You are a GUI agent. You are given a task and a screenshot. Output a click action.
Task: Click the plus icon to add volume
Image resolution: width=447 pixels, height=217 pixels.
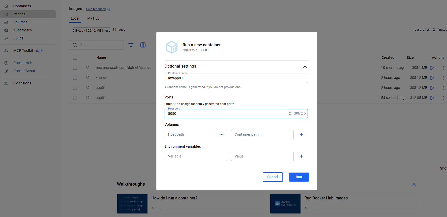click(x=301, y=134)
